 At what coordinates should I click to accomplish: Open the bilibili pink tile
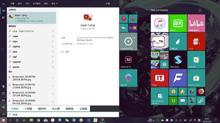tap(196, 23)
